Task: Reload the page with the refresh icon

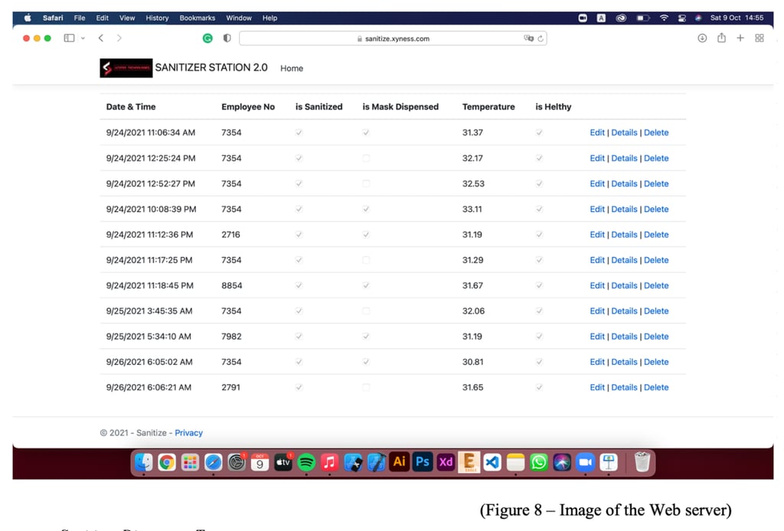Action: [x=541, y=38]
